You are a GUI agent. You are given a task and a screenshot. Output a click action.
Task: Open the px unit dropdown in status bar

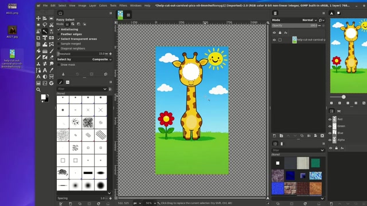[138, 203]
